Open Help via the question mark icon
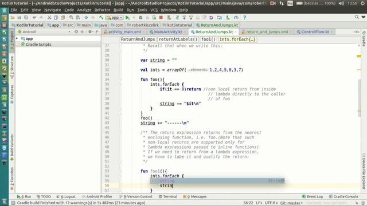Image resolution: width=367 pixels, height=206 pixels. [245, 18]
